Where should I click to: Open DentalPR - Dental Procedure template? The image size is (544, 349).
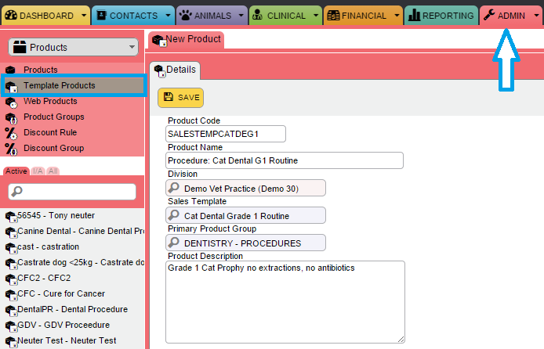[x=73, y=309]
